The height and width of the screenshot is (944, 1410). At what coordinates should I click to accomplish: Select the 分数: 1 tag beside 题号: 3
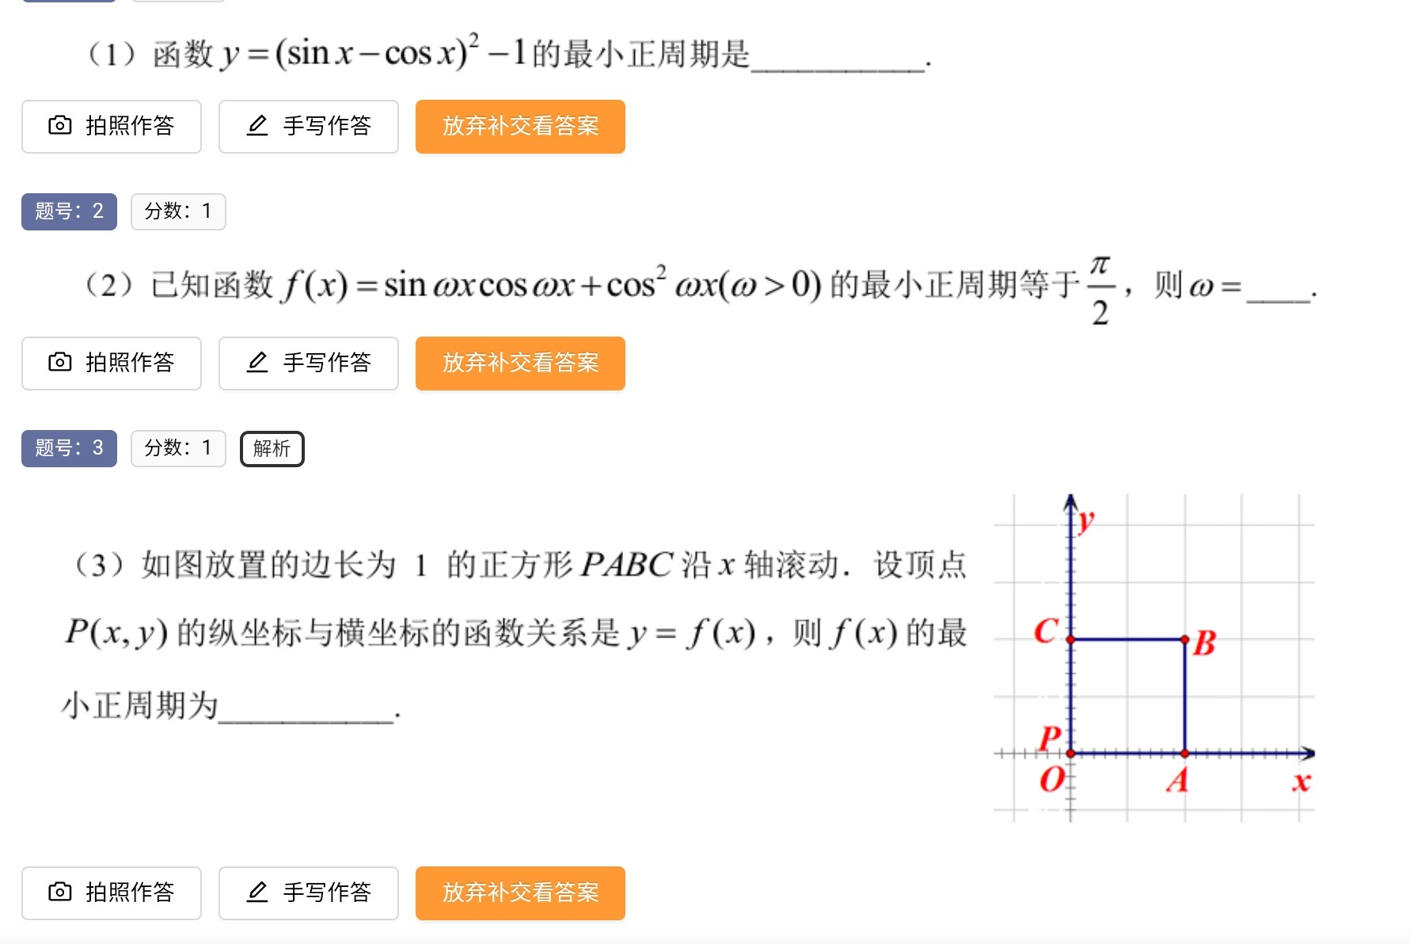tap(178, 448)
